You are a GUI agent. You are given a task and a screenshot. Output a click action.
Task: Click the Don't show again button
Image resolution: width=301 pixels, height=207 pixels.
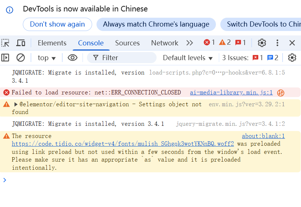[57, 24]
